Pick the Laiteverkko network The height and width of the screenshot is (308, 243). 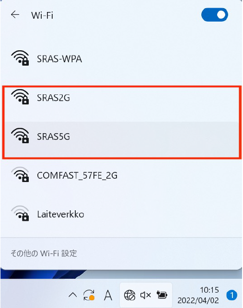[x=121, y=214]
